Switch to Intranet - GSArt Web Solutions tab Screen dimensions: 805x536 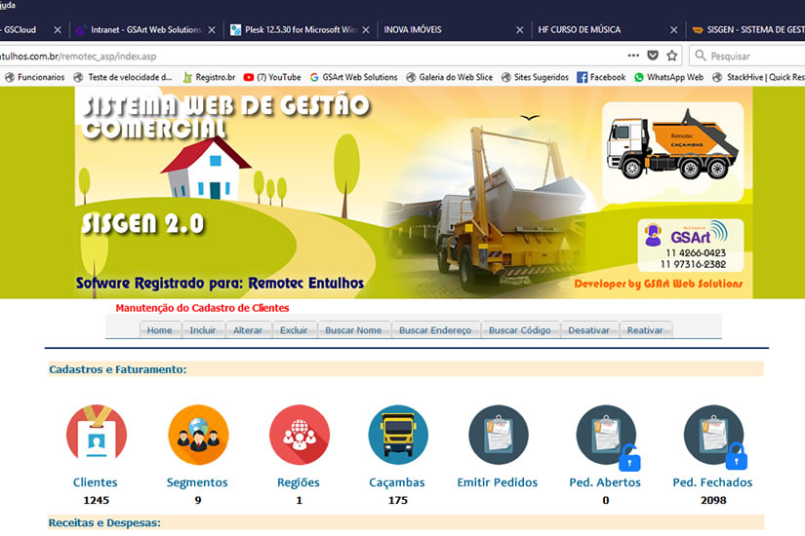[145, 30]
